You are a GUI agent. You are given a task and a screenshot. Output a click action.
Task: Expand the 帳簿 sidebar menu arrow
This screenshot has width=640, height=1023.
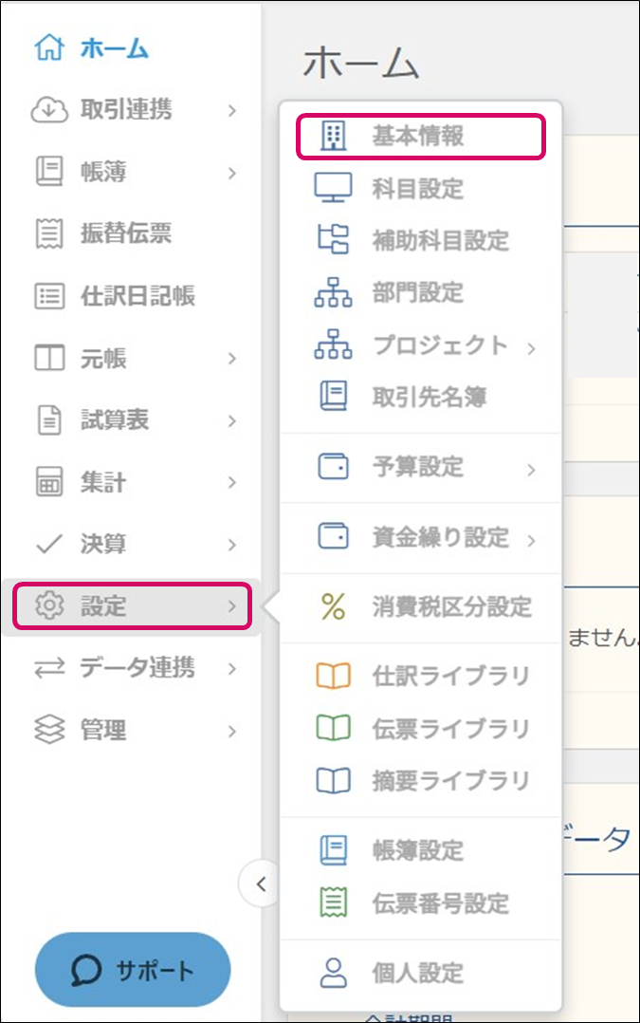(232, 173)
